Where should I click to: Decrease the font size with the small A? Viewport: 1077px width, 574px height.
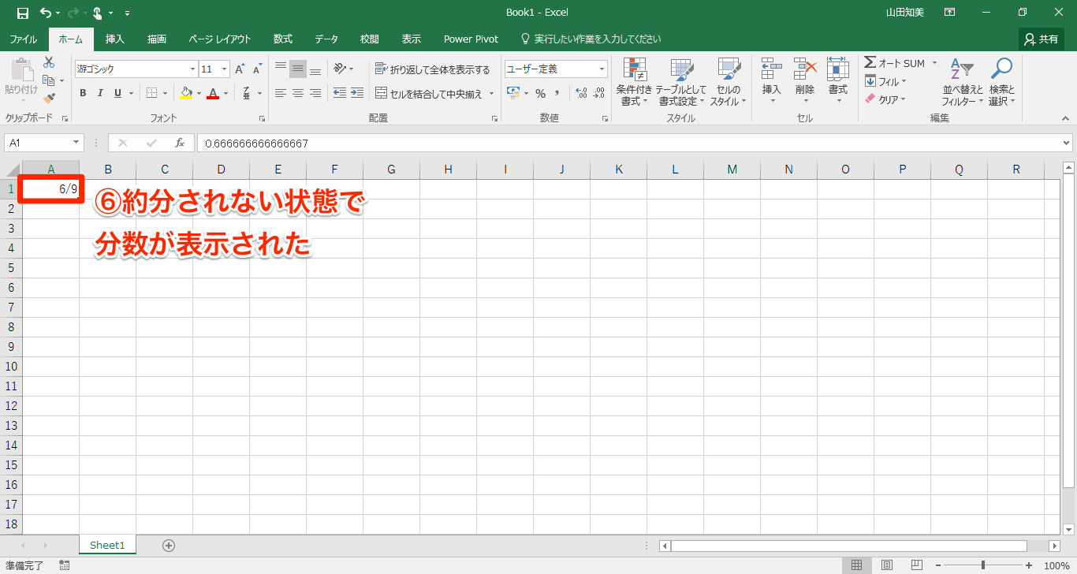pos(257,69)
